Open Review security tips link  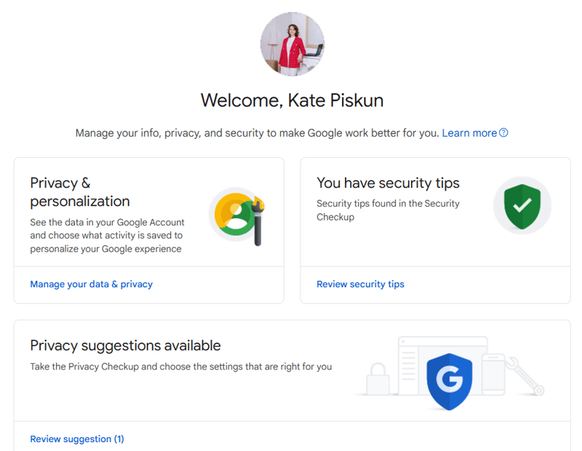click(360, 284)
